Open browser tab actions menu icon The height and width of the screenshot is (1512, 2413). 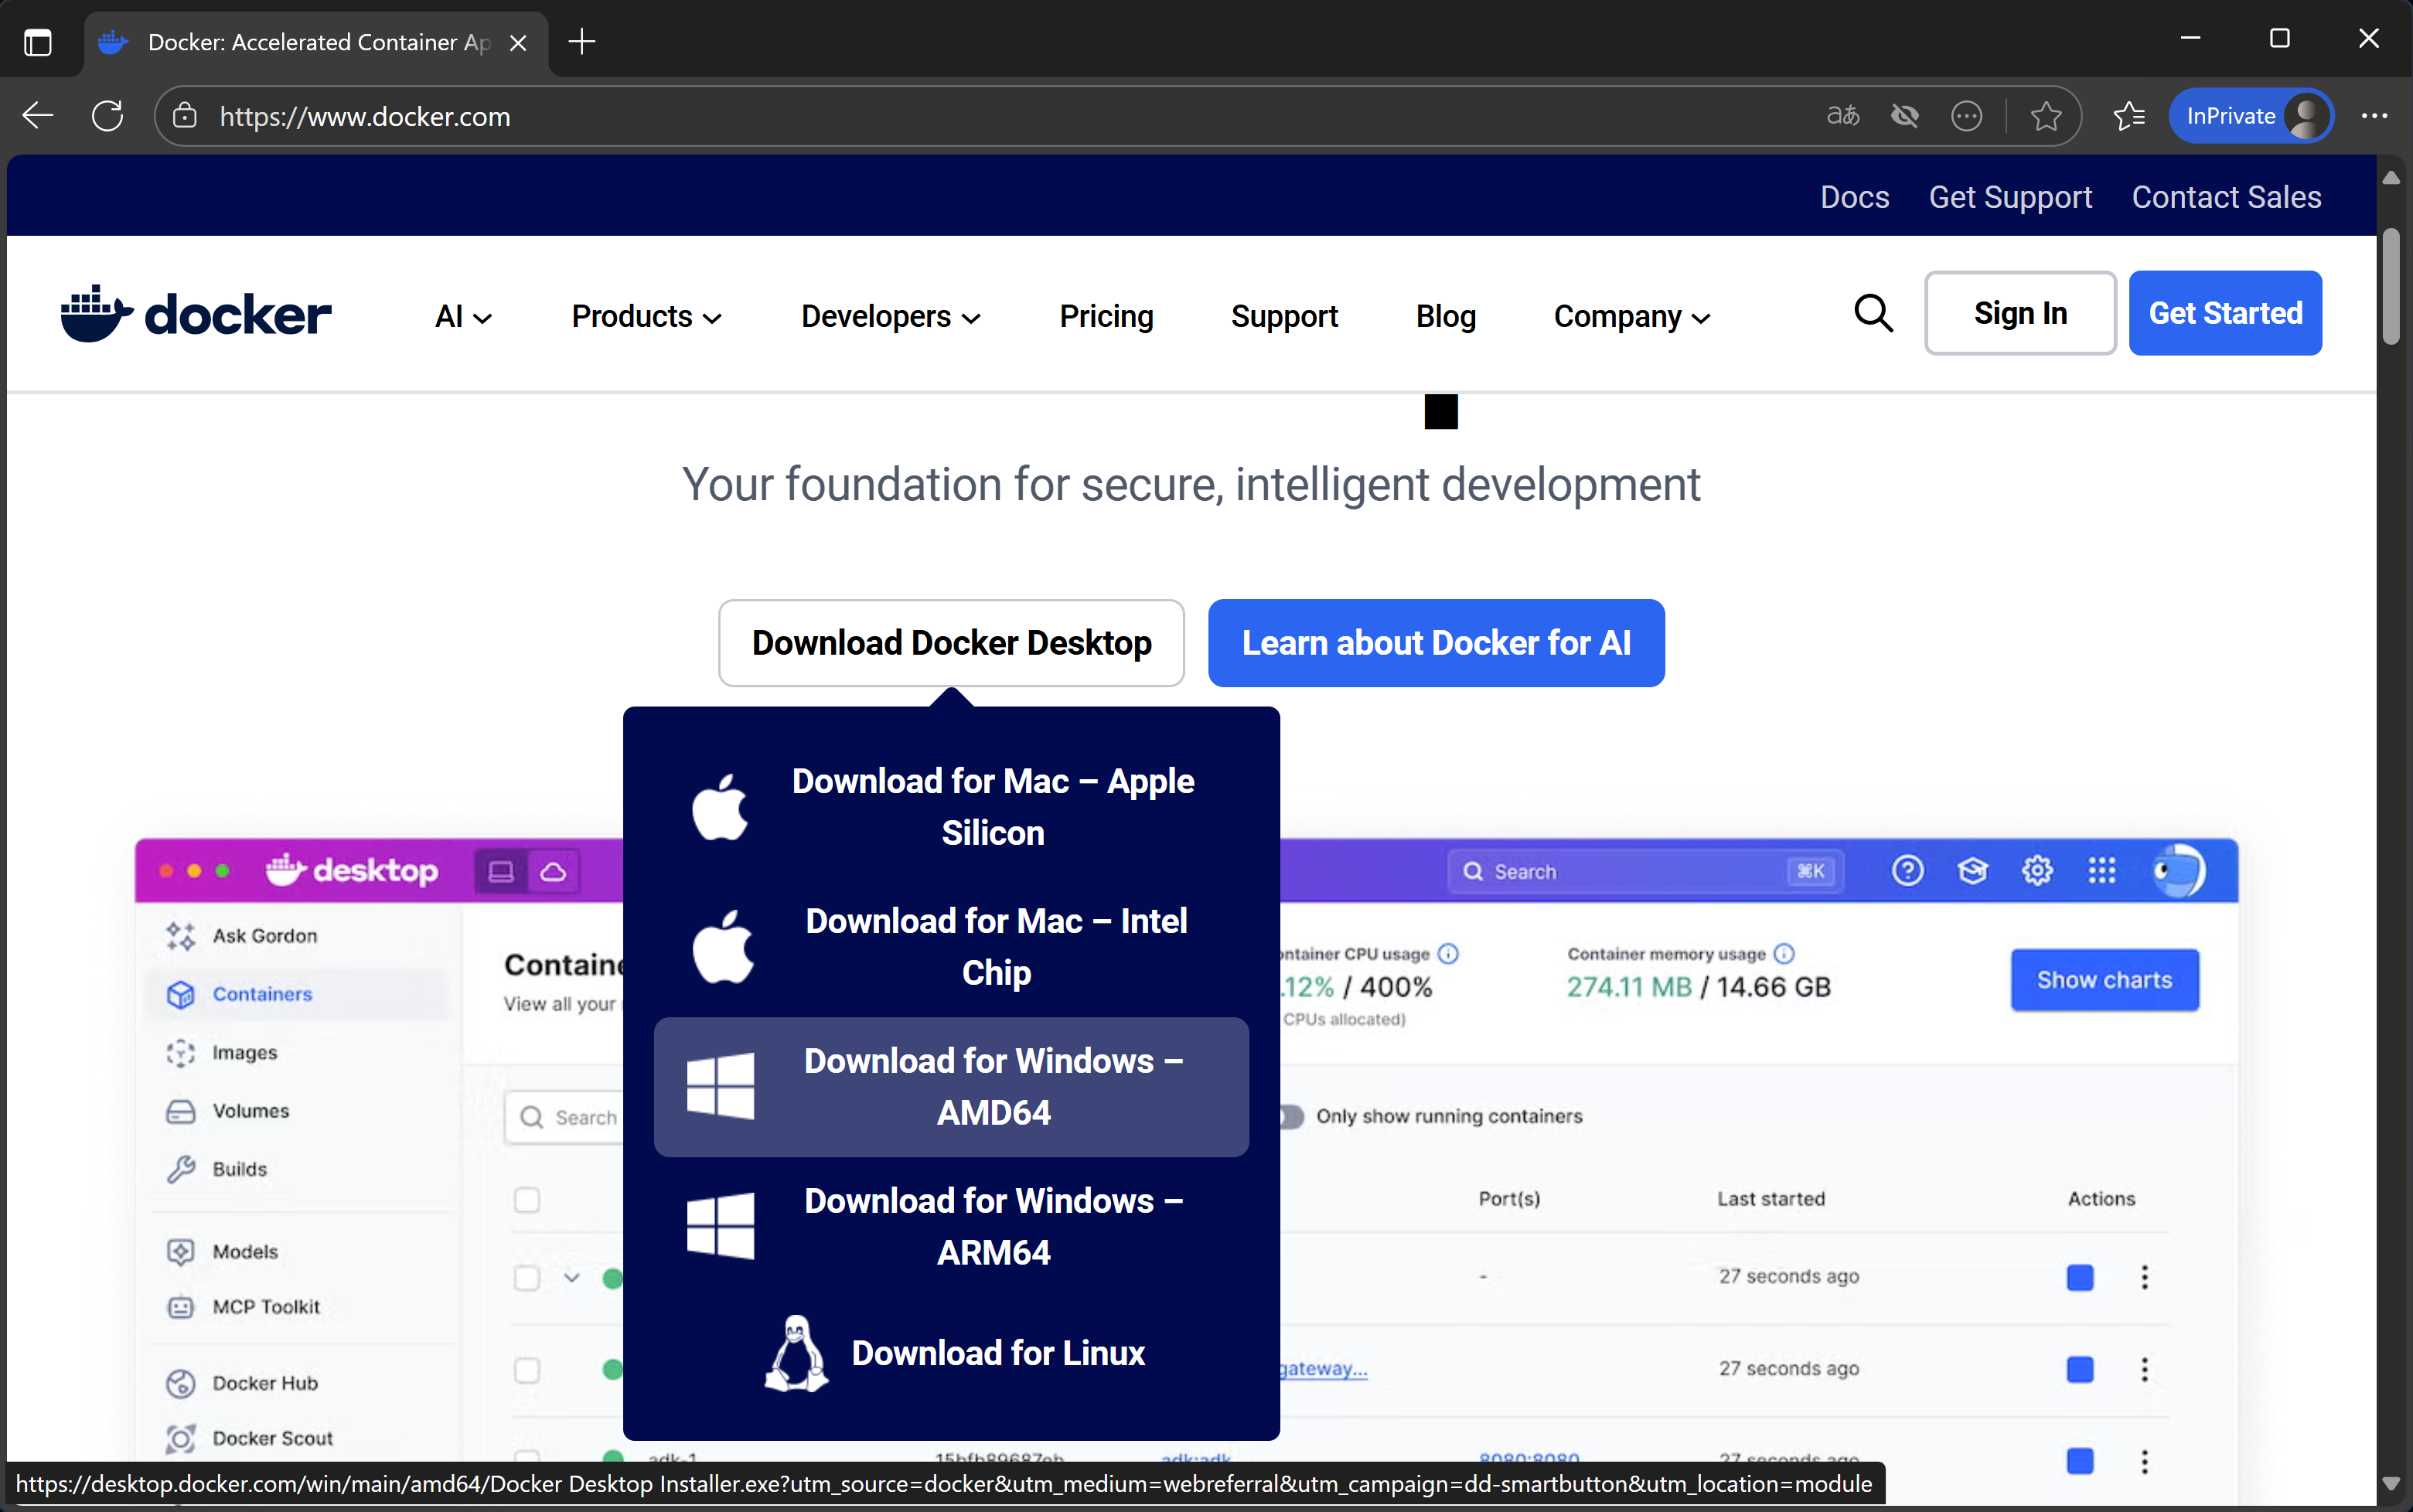click(x=38, y=42)
